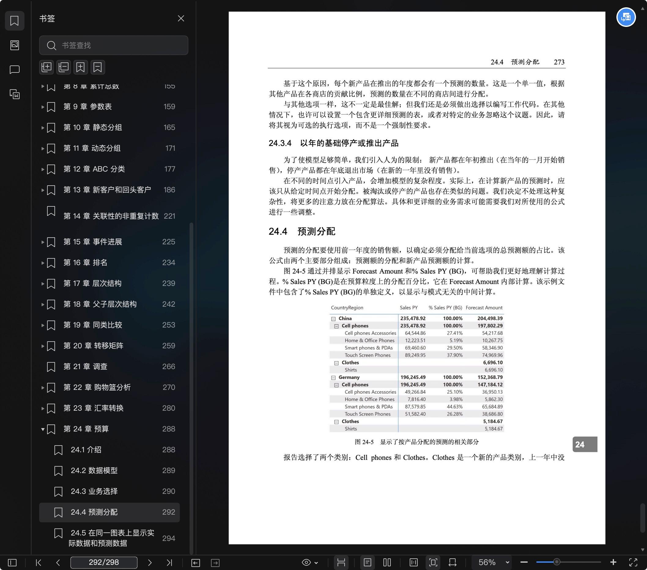
Task: Click the figure 24-5 table image
Action: click(x=416, y=368)
